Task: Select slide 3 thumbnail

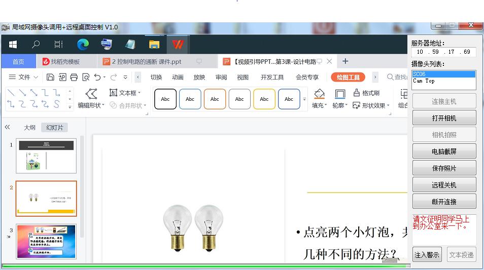Action: point(46,241)
